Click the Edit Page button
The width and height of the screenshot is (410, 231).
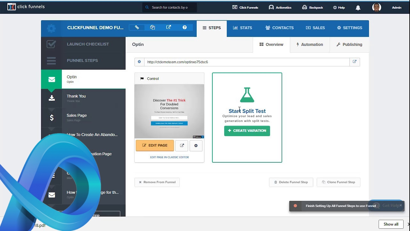(155, 145)
